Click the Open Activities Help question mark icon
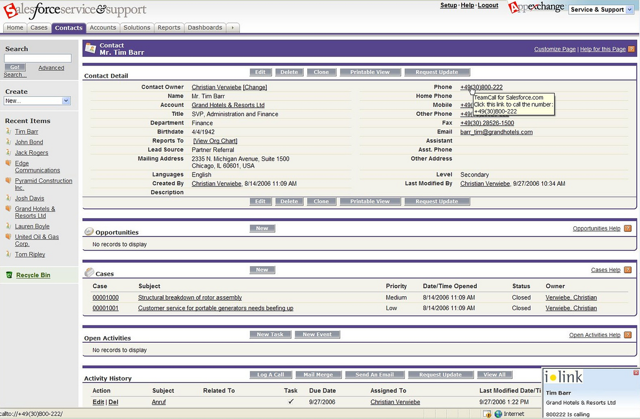The image size is (640, 419). [628, 335]
